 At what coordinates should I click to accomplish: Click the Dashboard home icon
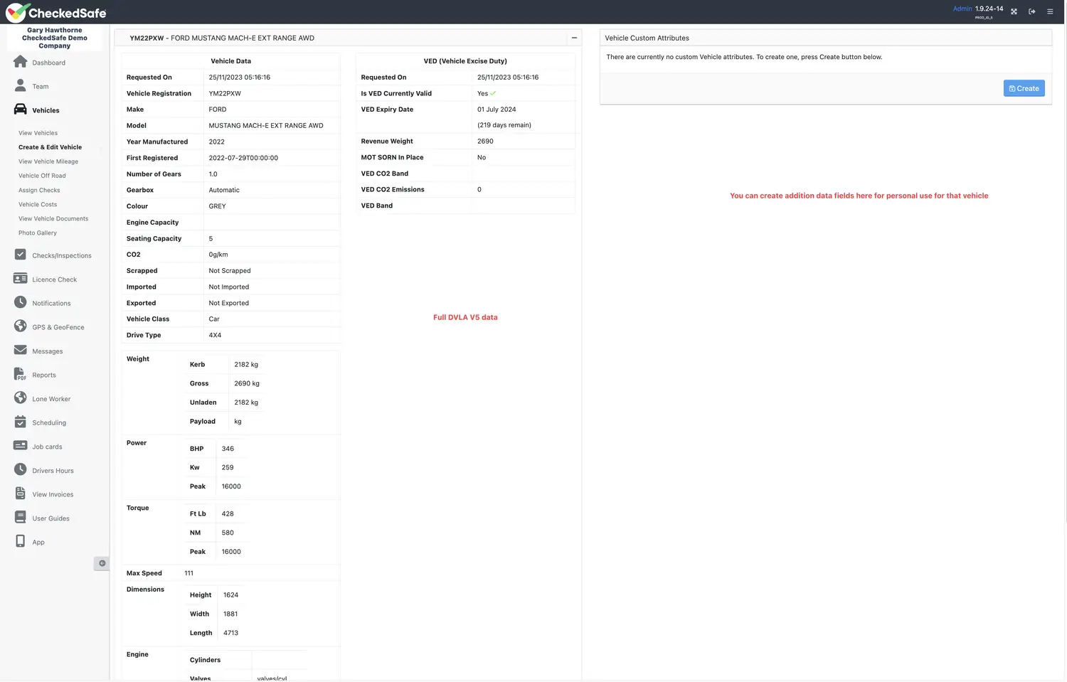pos(21,63)
